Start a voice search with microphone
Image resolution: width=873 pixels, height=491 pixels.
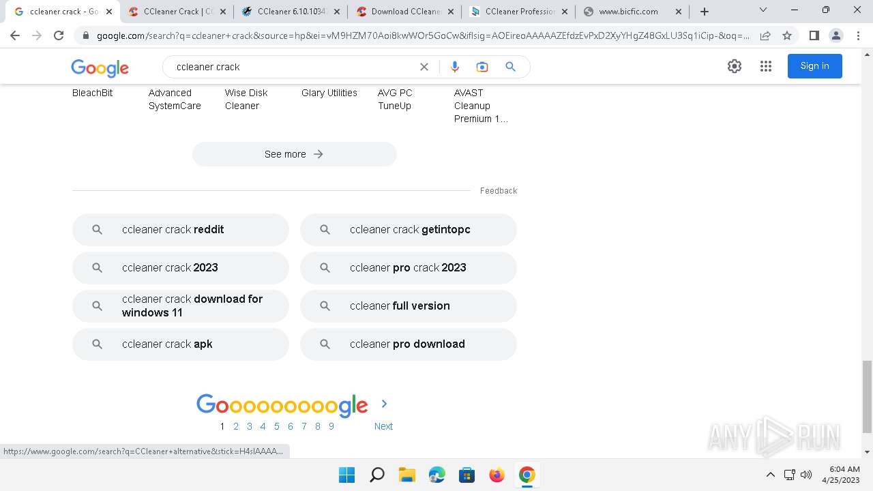click(455, 67)
